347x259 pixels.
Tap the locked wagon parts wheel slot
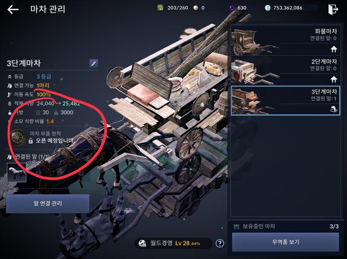click(x=18, y=137)
